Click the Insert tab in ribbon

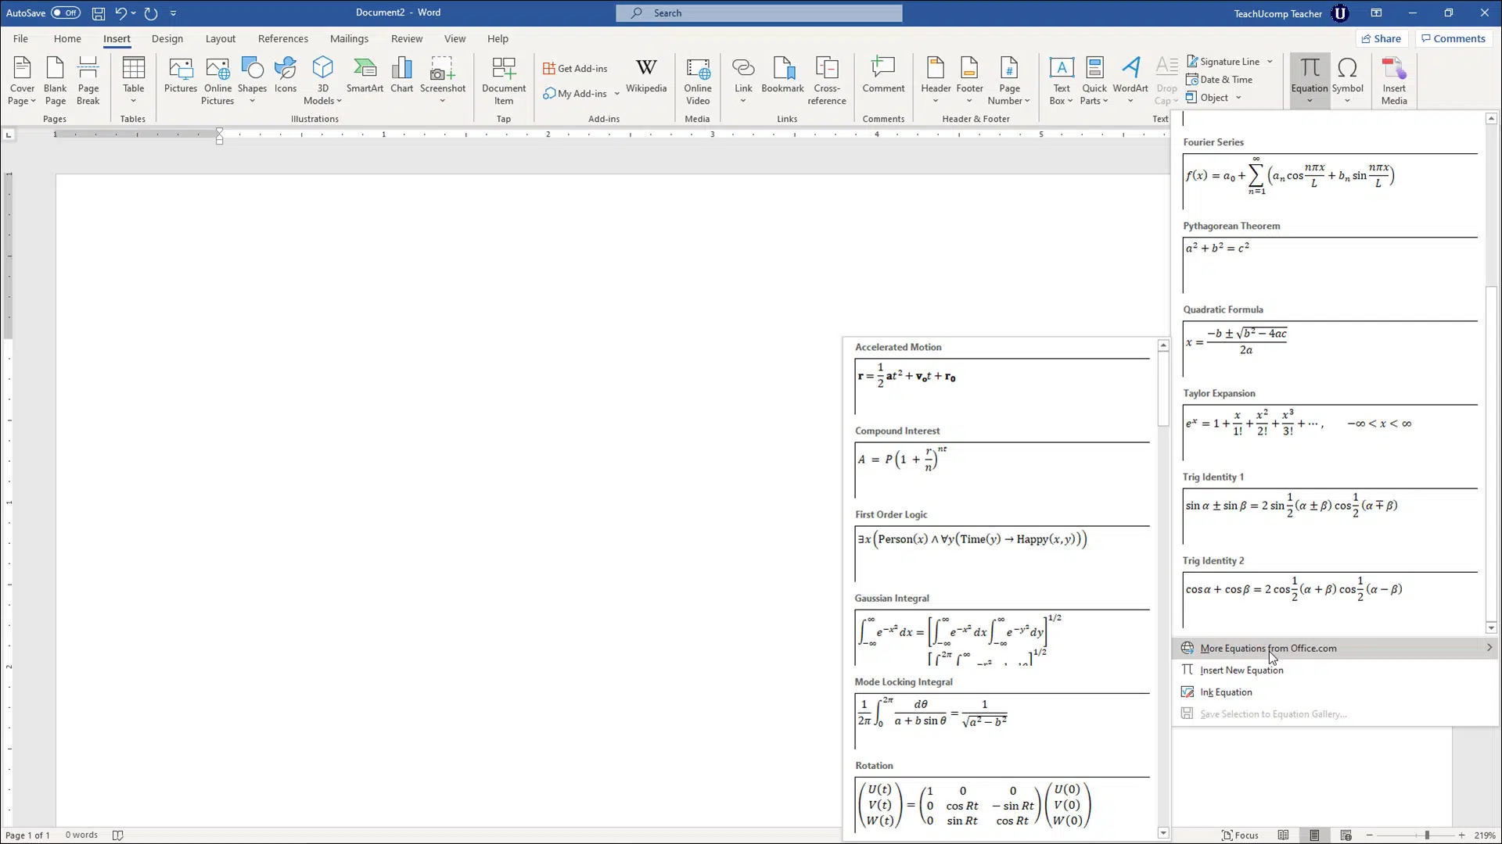[x=117, y=38]
